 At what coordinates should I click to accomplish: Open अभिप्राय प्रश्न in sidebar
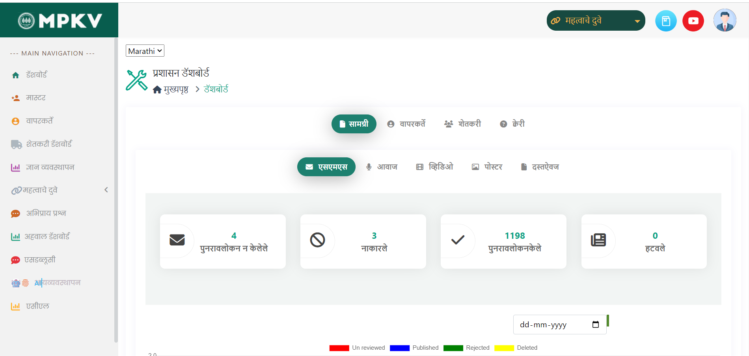46,214
